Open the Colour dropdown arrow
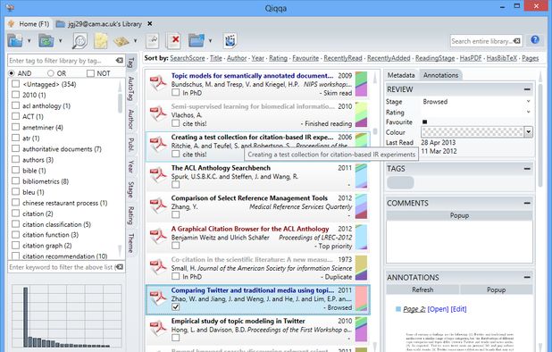The width and height of the screenshot is (552, 352). pos(528,132)
